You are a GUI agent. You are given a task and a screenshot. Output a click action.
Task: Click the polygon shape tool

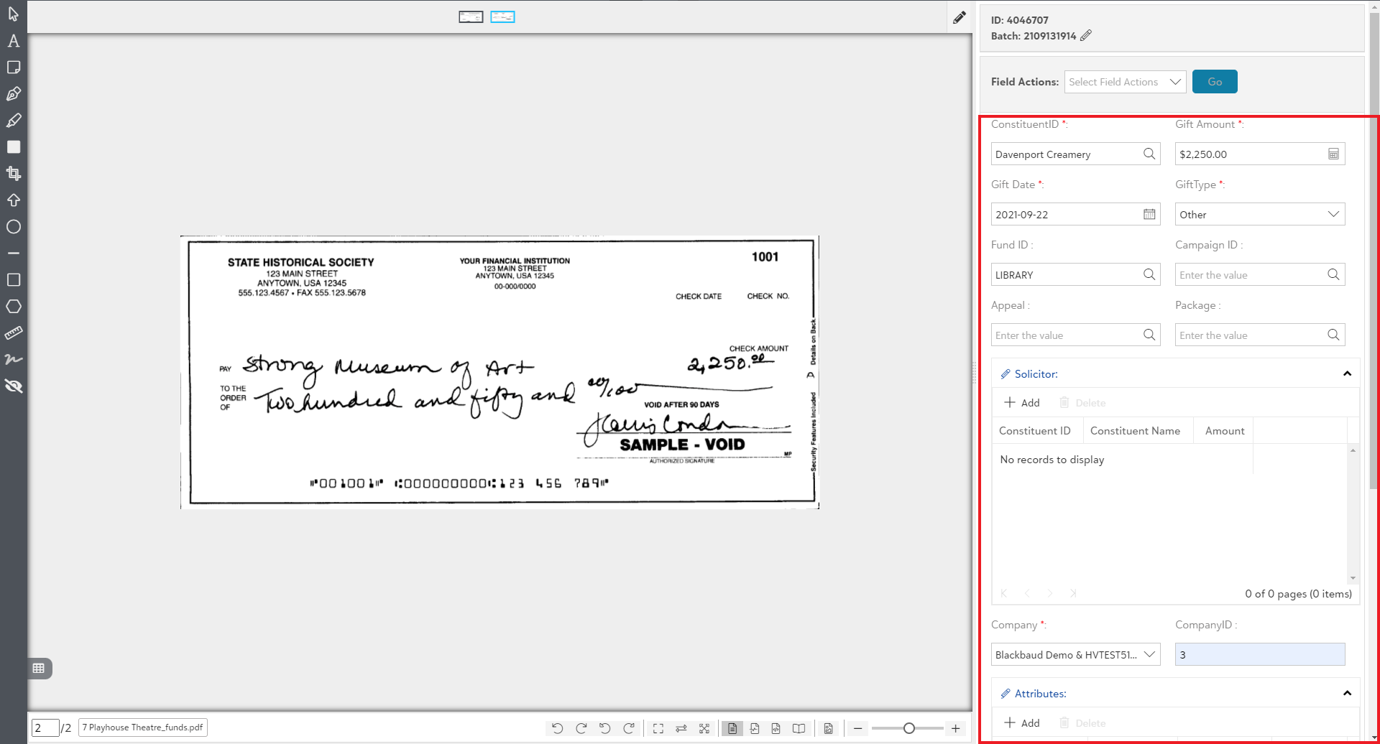13,307
